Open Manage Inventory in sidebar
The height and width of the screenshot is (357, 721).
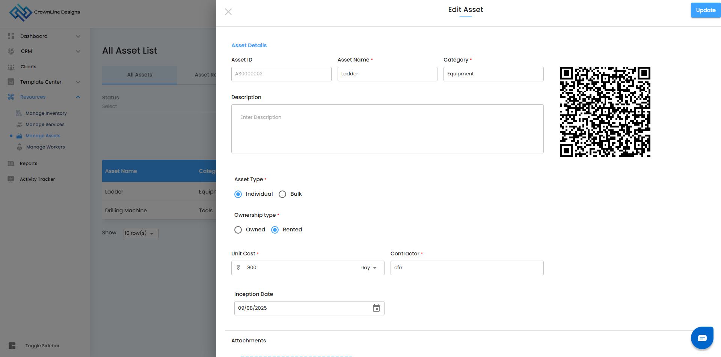click(46, 113)
